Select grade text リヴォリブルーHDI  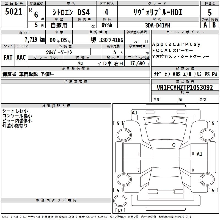158,12
